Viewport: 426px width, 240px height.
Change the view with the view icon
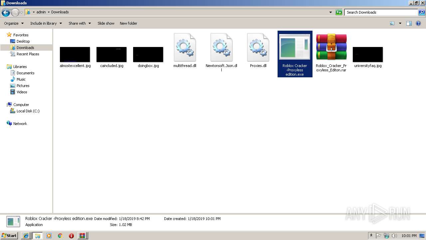[392, 23]
